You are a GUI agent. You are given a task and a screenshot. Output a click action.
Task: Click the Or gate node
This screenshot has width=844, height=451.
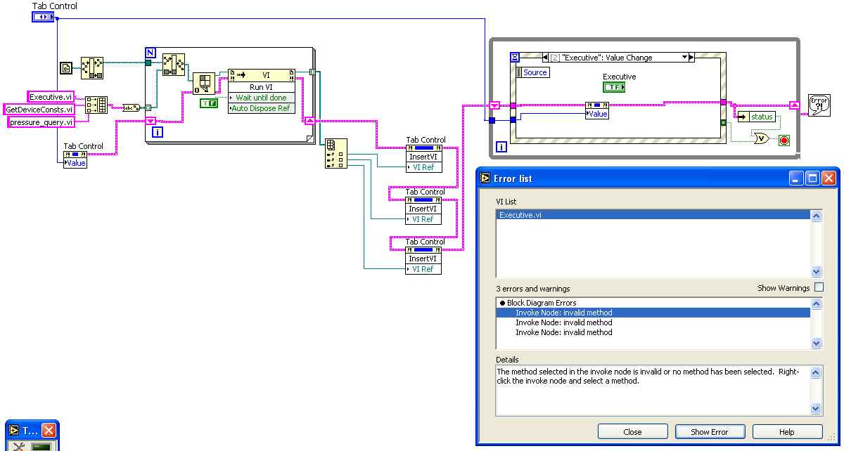(760, 139)
